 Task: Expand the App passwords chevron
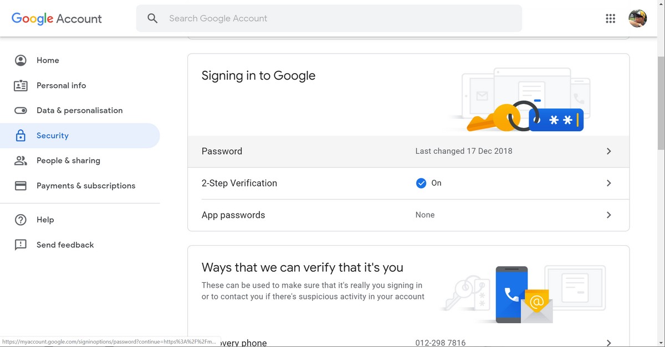[x=608, y=215]
